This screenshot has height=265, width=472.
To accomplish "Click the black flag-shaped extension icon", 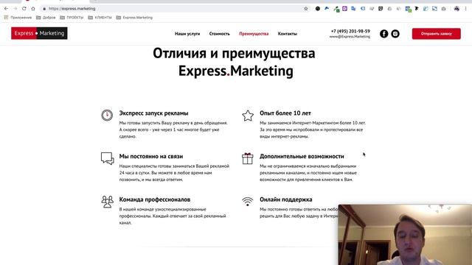I will tap(417, 9).
